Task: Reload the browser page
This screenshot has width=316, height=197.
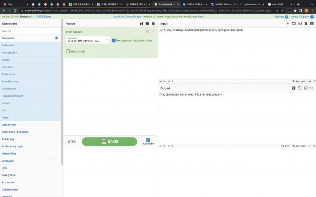Action: [x=15, y=11]
